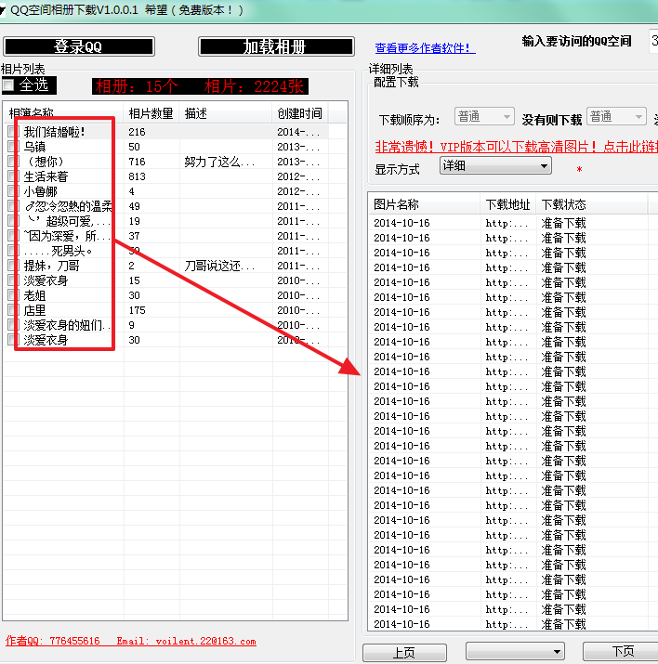Viewport: 658px width, 664px height.
Task: Select album row 小鲁娜
Action: 168,191
